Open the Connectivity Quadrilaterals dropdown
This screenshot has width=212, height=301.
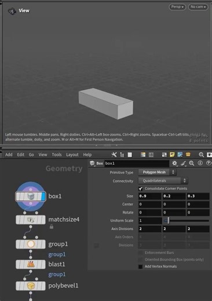tap(163, 181)
